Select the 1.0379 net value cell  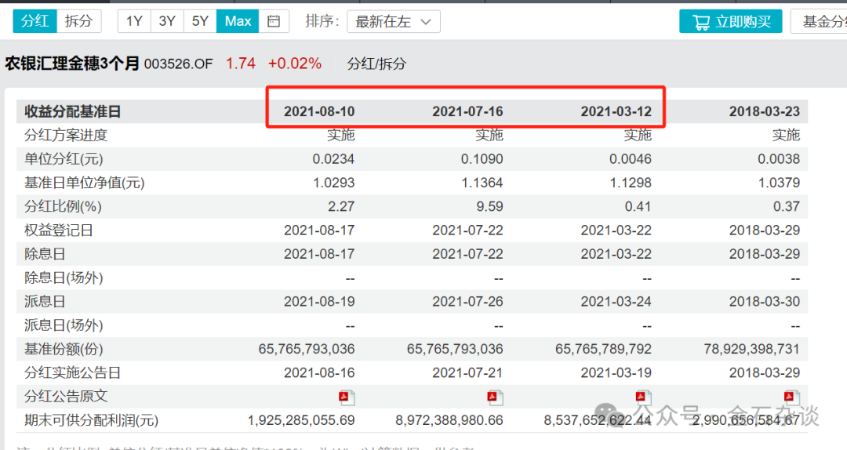click(779, 183)
